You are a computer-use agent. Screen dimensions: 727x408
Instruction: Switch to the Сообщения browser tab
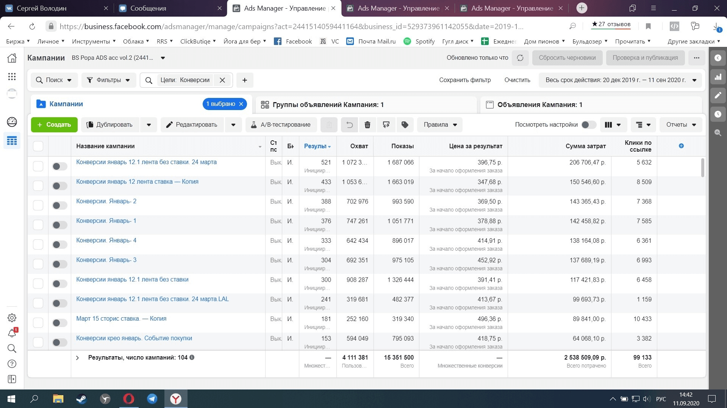pos(170,8)
